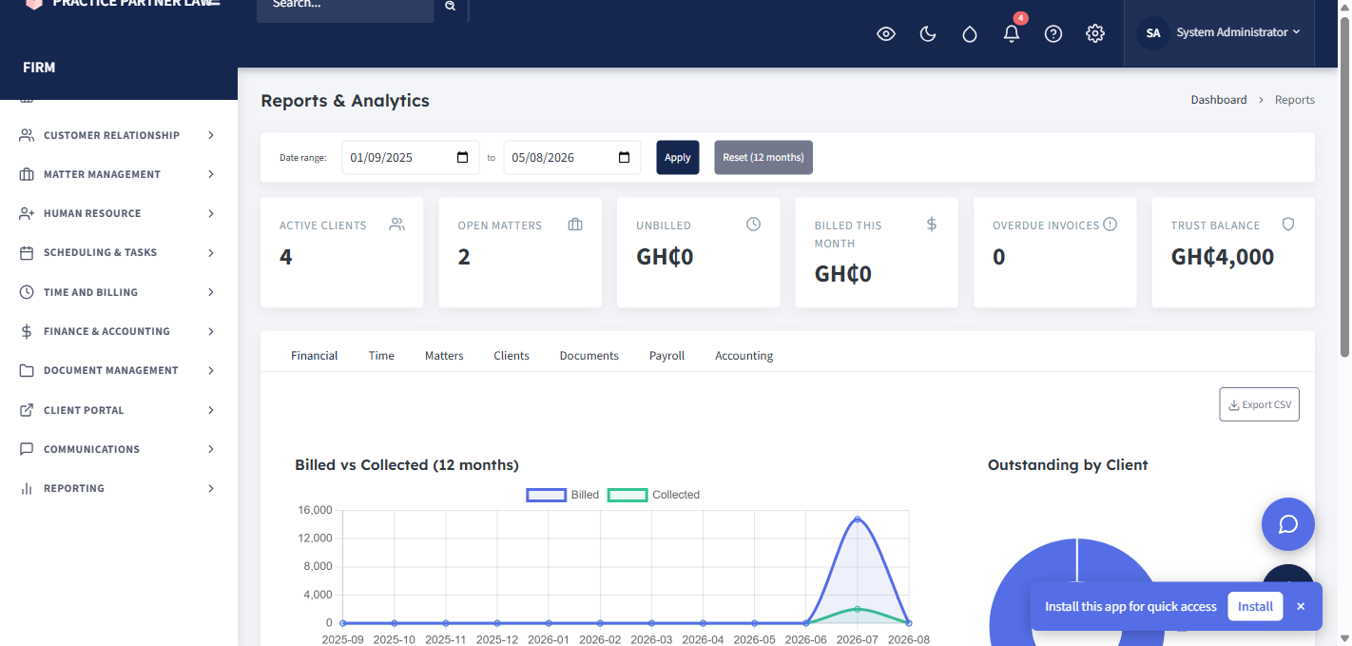Toggle the eye visibility icon in header
The image size is (1352, 646).
tap(886, 34)
